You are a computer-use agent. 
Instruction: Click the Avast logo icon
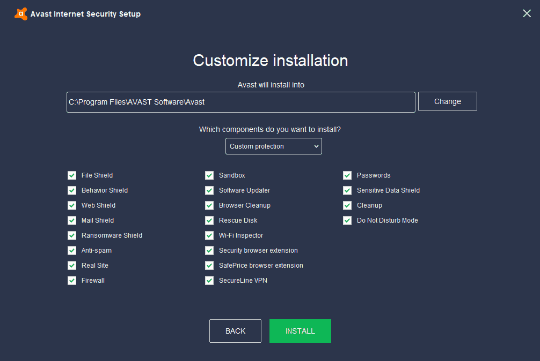21,13
